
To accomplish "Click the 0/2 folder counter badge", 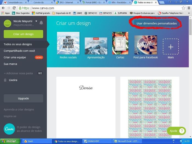I will (x=40, y=73).
